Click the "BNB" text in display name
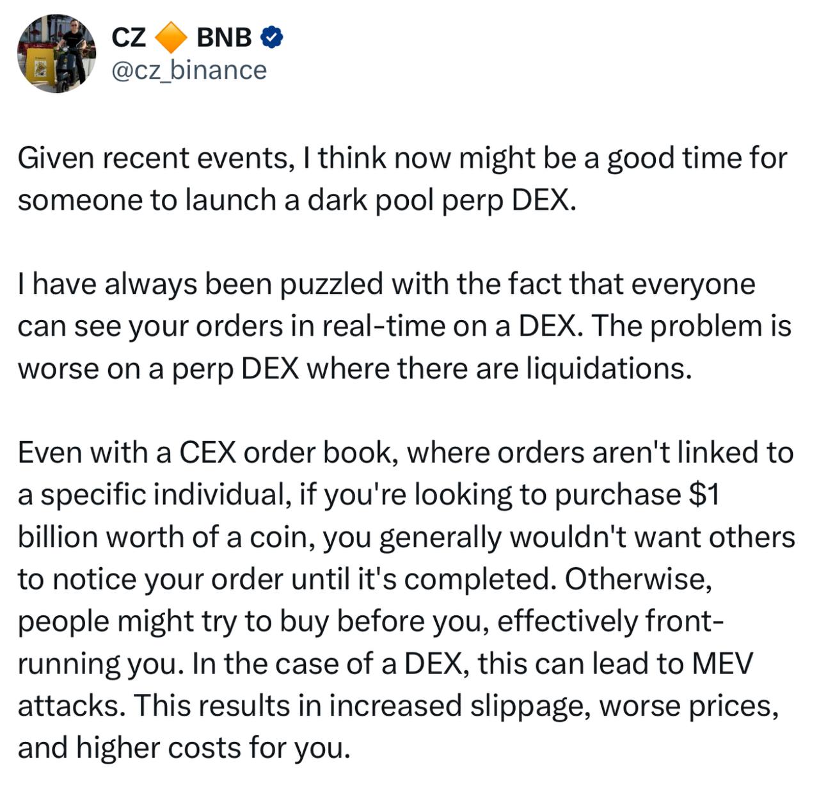Screen dimensions: 819x788 [x=224, y=38]
